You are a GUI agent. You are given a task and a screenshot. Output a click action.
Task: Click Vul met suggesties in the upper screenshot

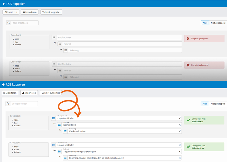pyautogui.click(x=51, y=12)
